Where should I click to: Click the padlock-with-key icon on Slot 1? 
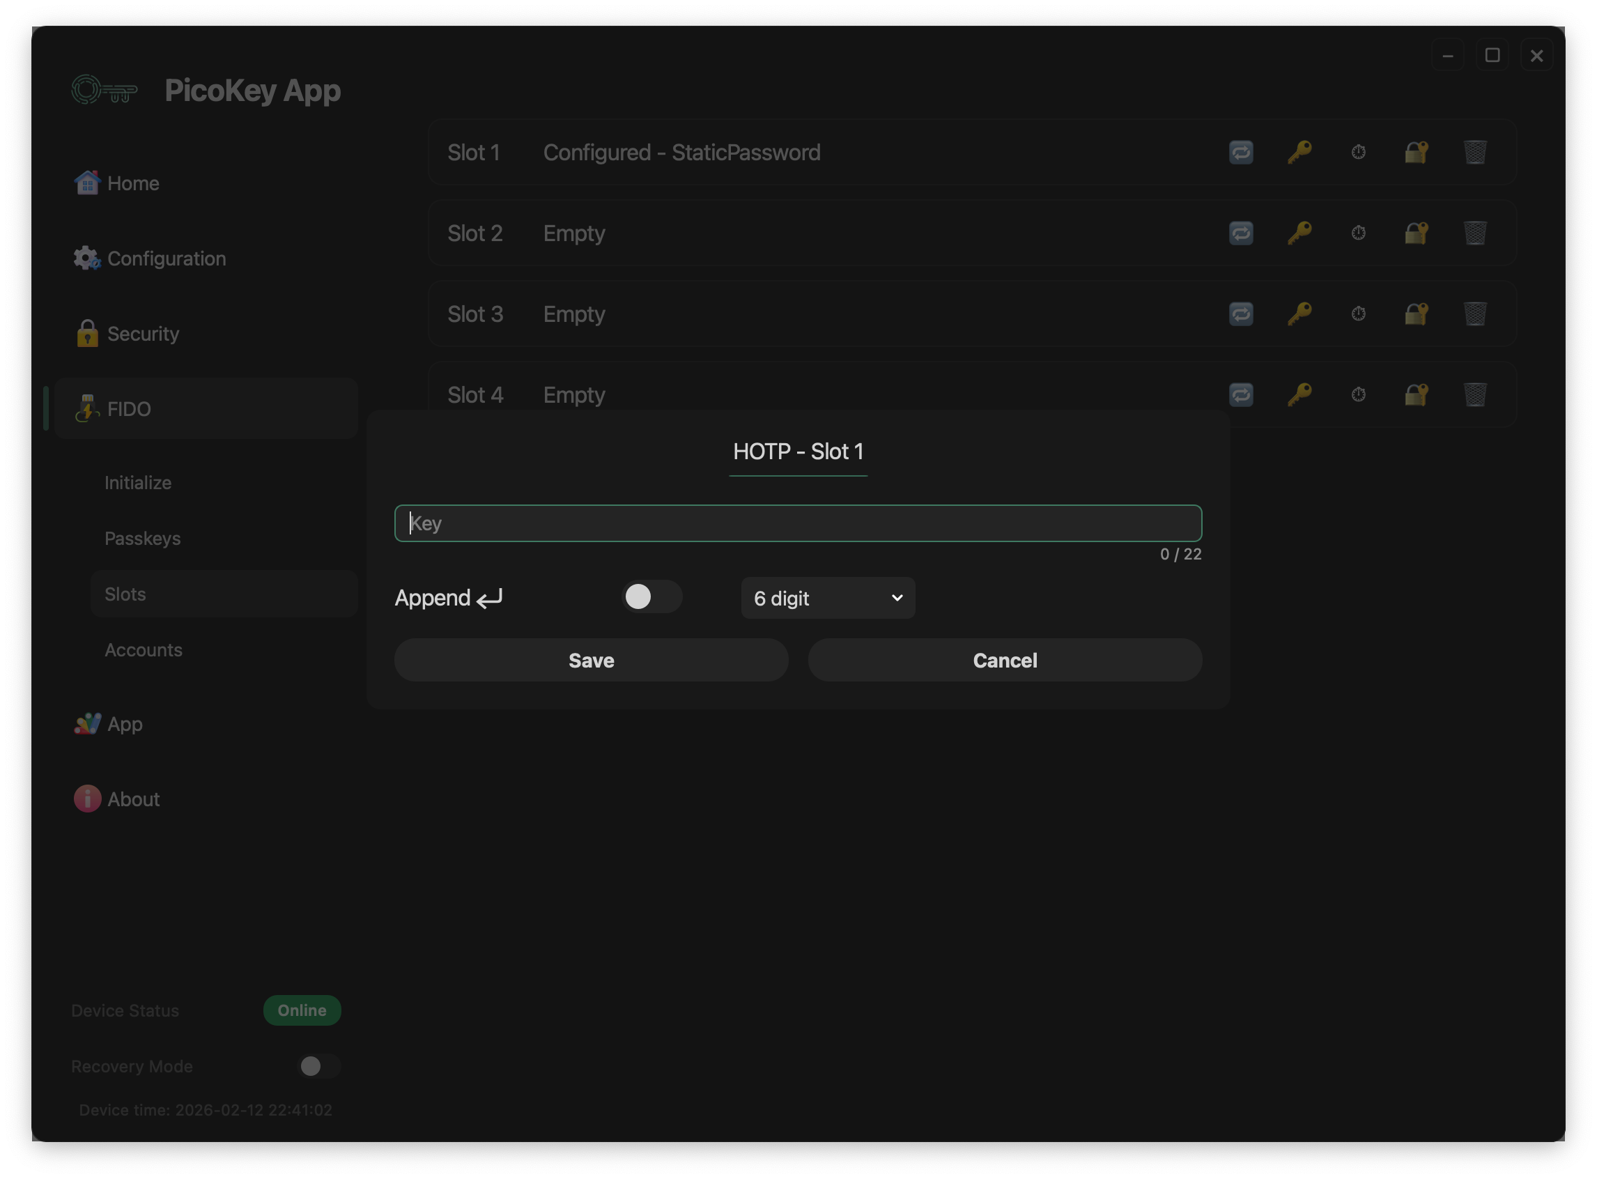(1417, 152)
